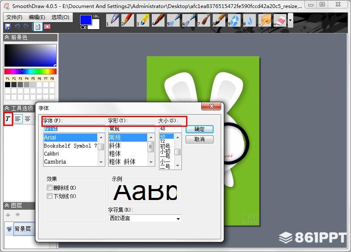This screenshot has height=252, width=351.
Task: Toggle visibility eye of 背景层
Action: point(9,229)
